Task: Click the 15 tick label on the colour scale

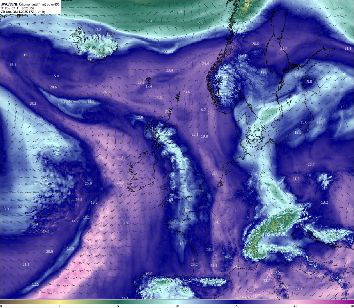Action: [x=236, y=306]
